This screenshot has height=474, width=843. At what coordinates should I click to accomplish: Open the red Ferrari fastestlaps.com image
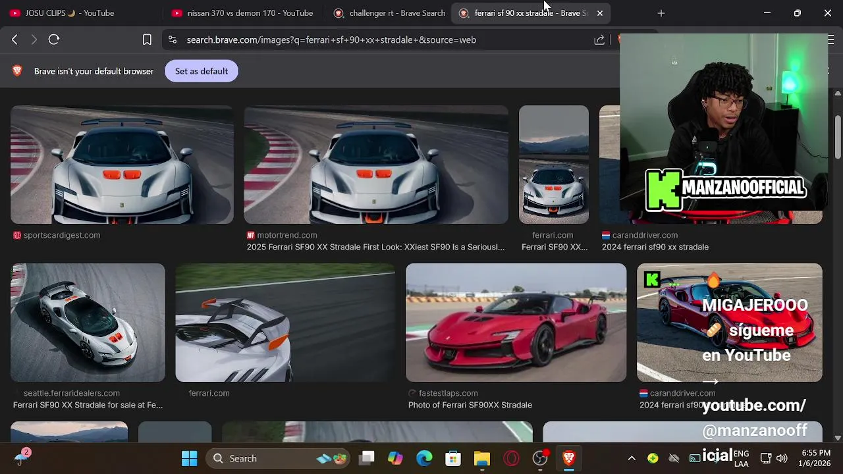tap(516, 323)
